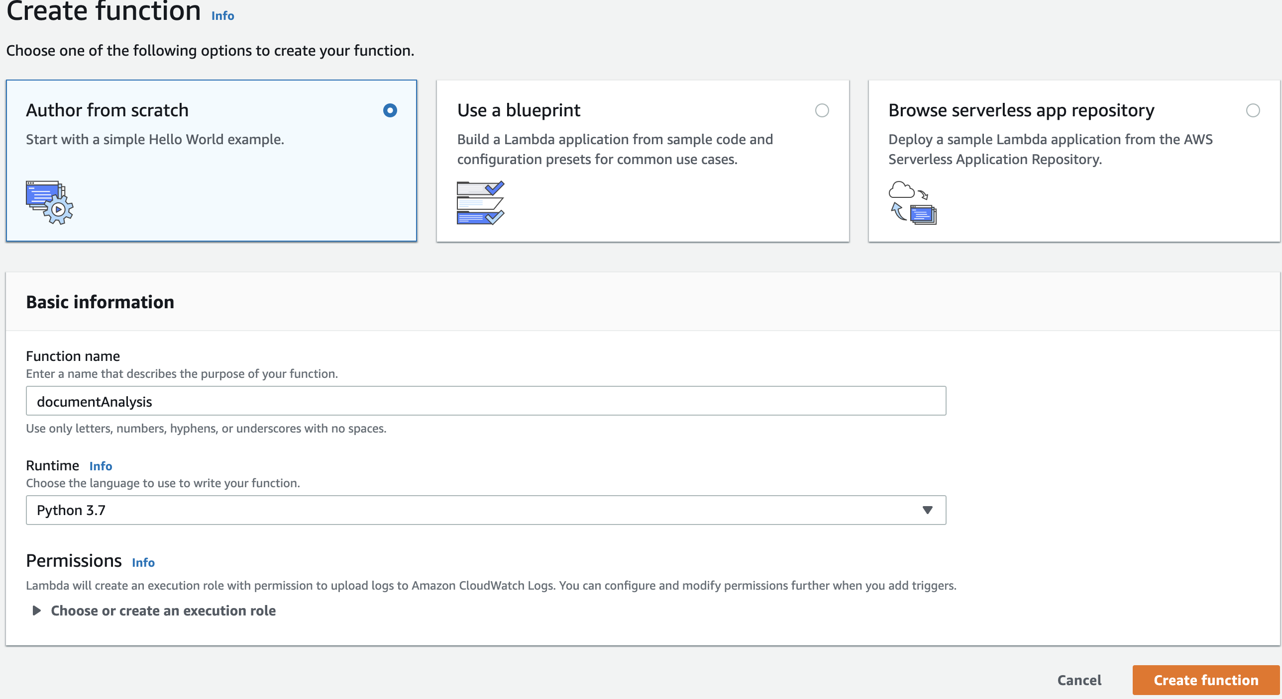Click the Browse serverless app repository title

tap(1021, 110)
